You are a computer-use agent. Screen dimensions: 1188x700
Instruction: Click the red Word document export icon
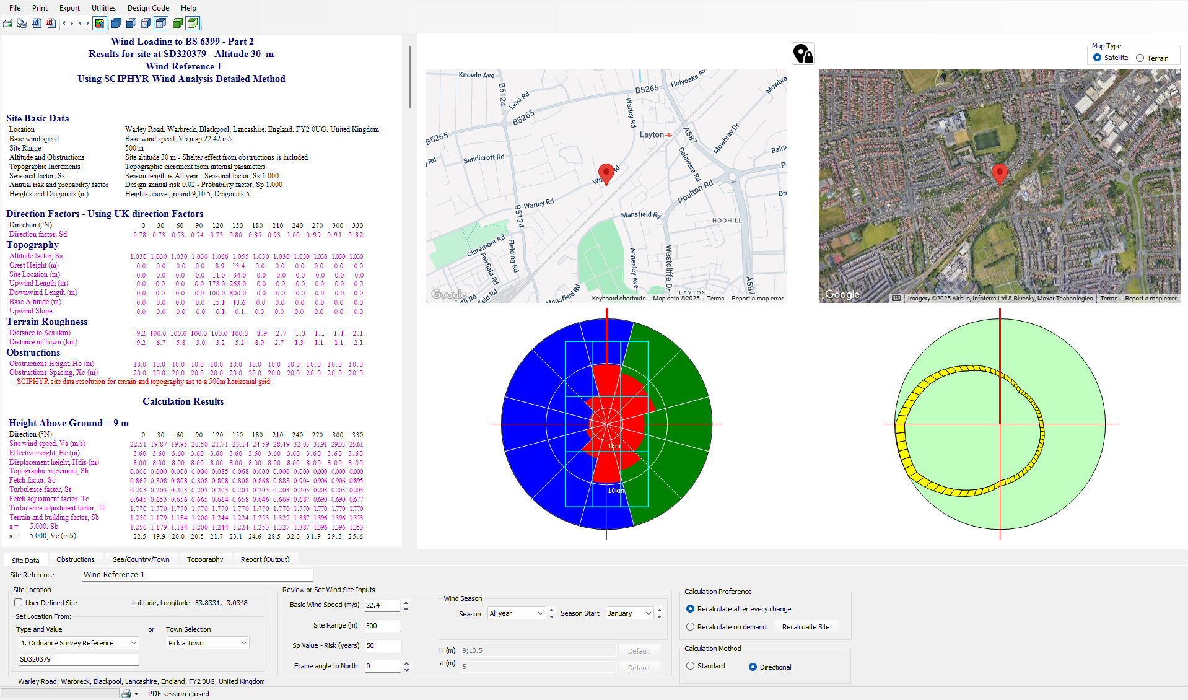pos(51,24)
